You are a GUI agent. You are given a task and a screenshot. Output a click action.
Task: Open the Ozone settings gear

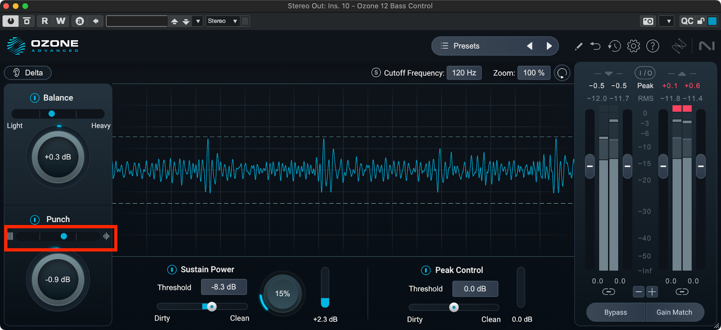pos(633,46)
